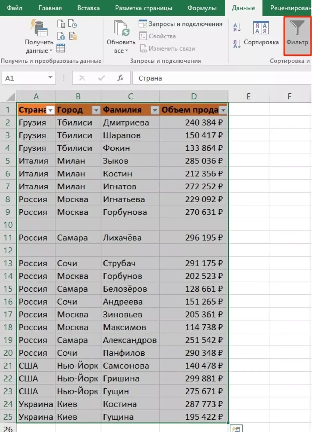Select row 1 header
Viewport: 312px width, 432px height.
(8, 110)
